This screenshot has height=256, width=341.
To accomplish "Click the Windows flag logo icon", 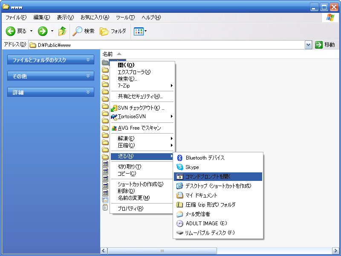I will (330, 17).
